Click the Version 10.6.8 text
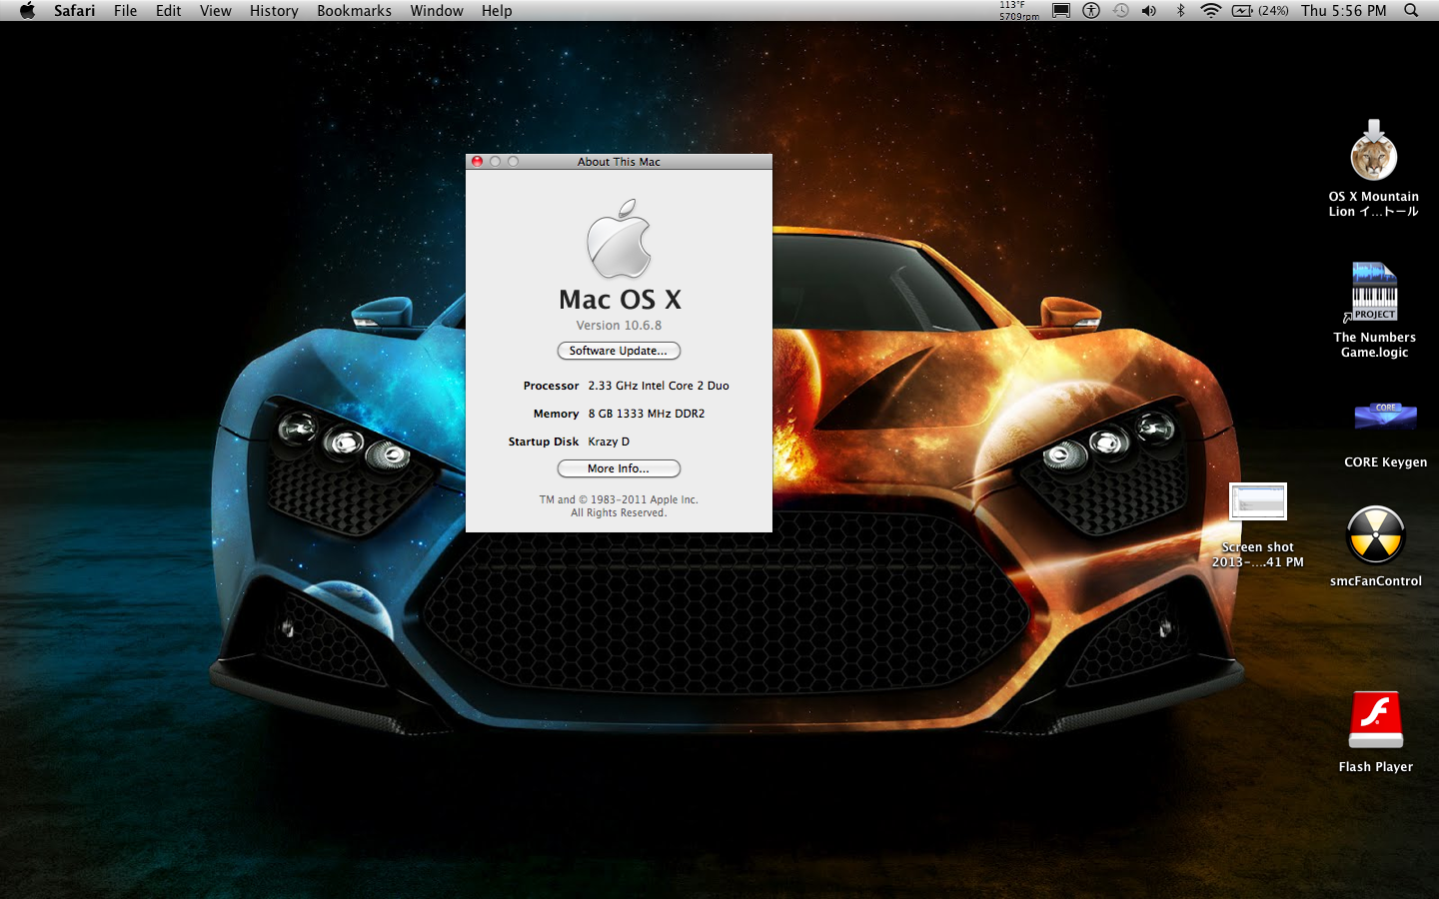 (619, 326)
